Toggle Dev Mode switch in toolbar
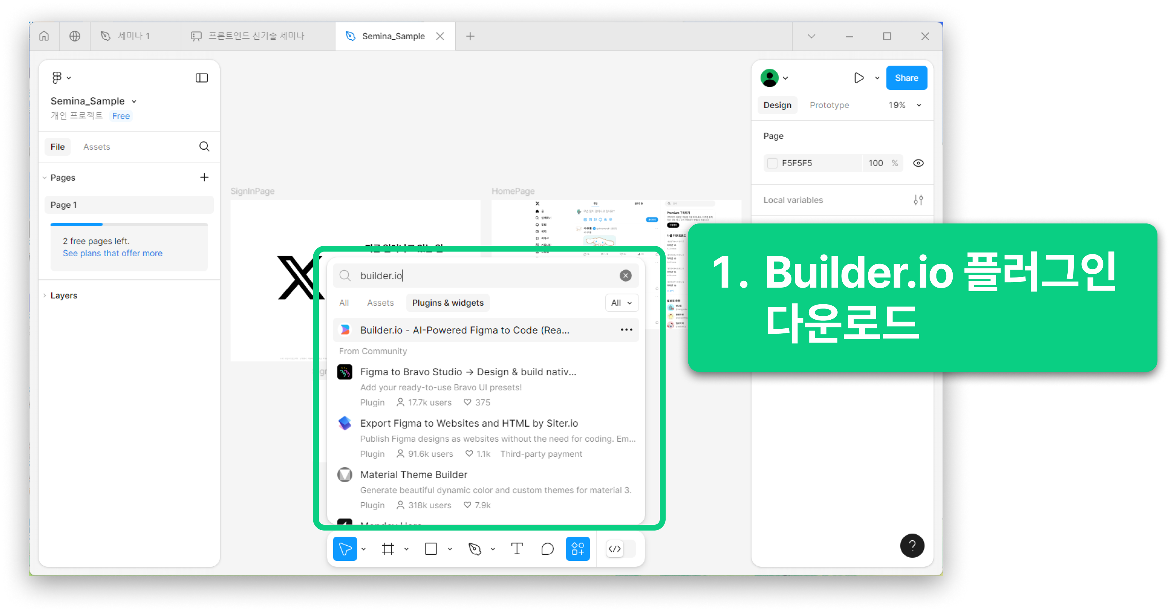 click(x=620, y=549)
